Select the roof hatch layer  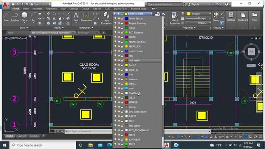tap(137, 60)
